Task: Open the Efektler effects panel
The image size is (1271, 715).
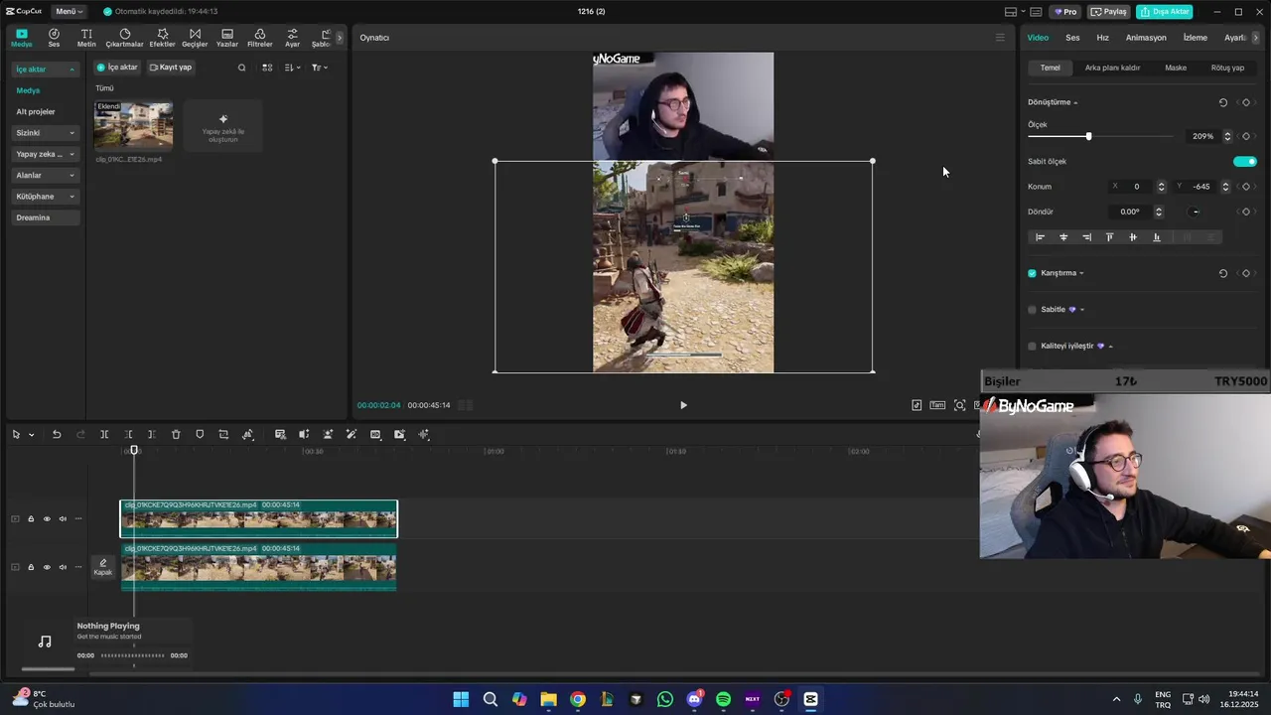Action: (162, 38)
